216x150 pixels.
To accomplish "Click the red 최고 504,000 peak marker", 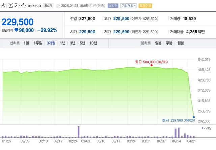I will click(x=151, y=65).
